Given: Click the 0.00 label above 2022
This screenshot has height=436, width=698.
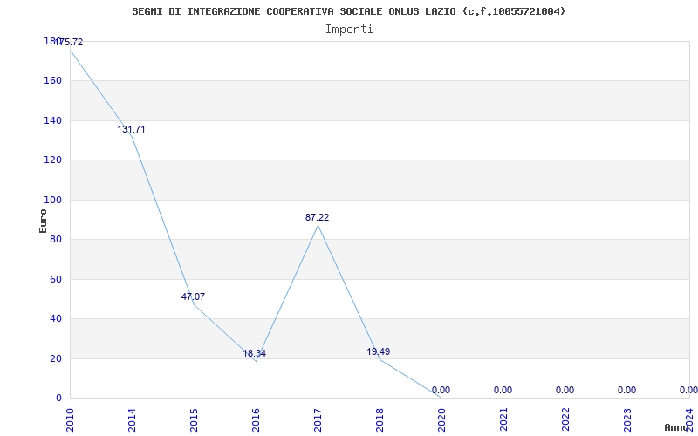Looking at the screenshot, I should coord(565,390).
